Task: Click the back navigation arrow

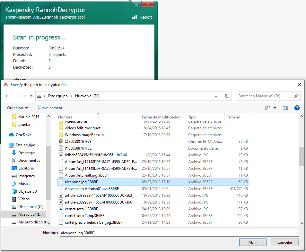Action: tap(8, 96)
